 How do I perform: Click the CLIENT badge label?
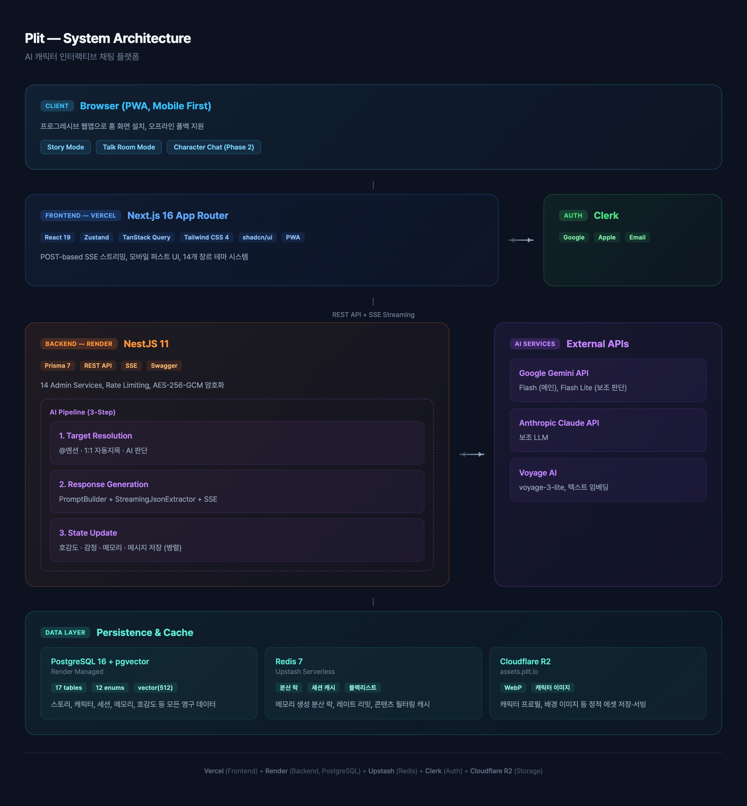pos(57,106)
